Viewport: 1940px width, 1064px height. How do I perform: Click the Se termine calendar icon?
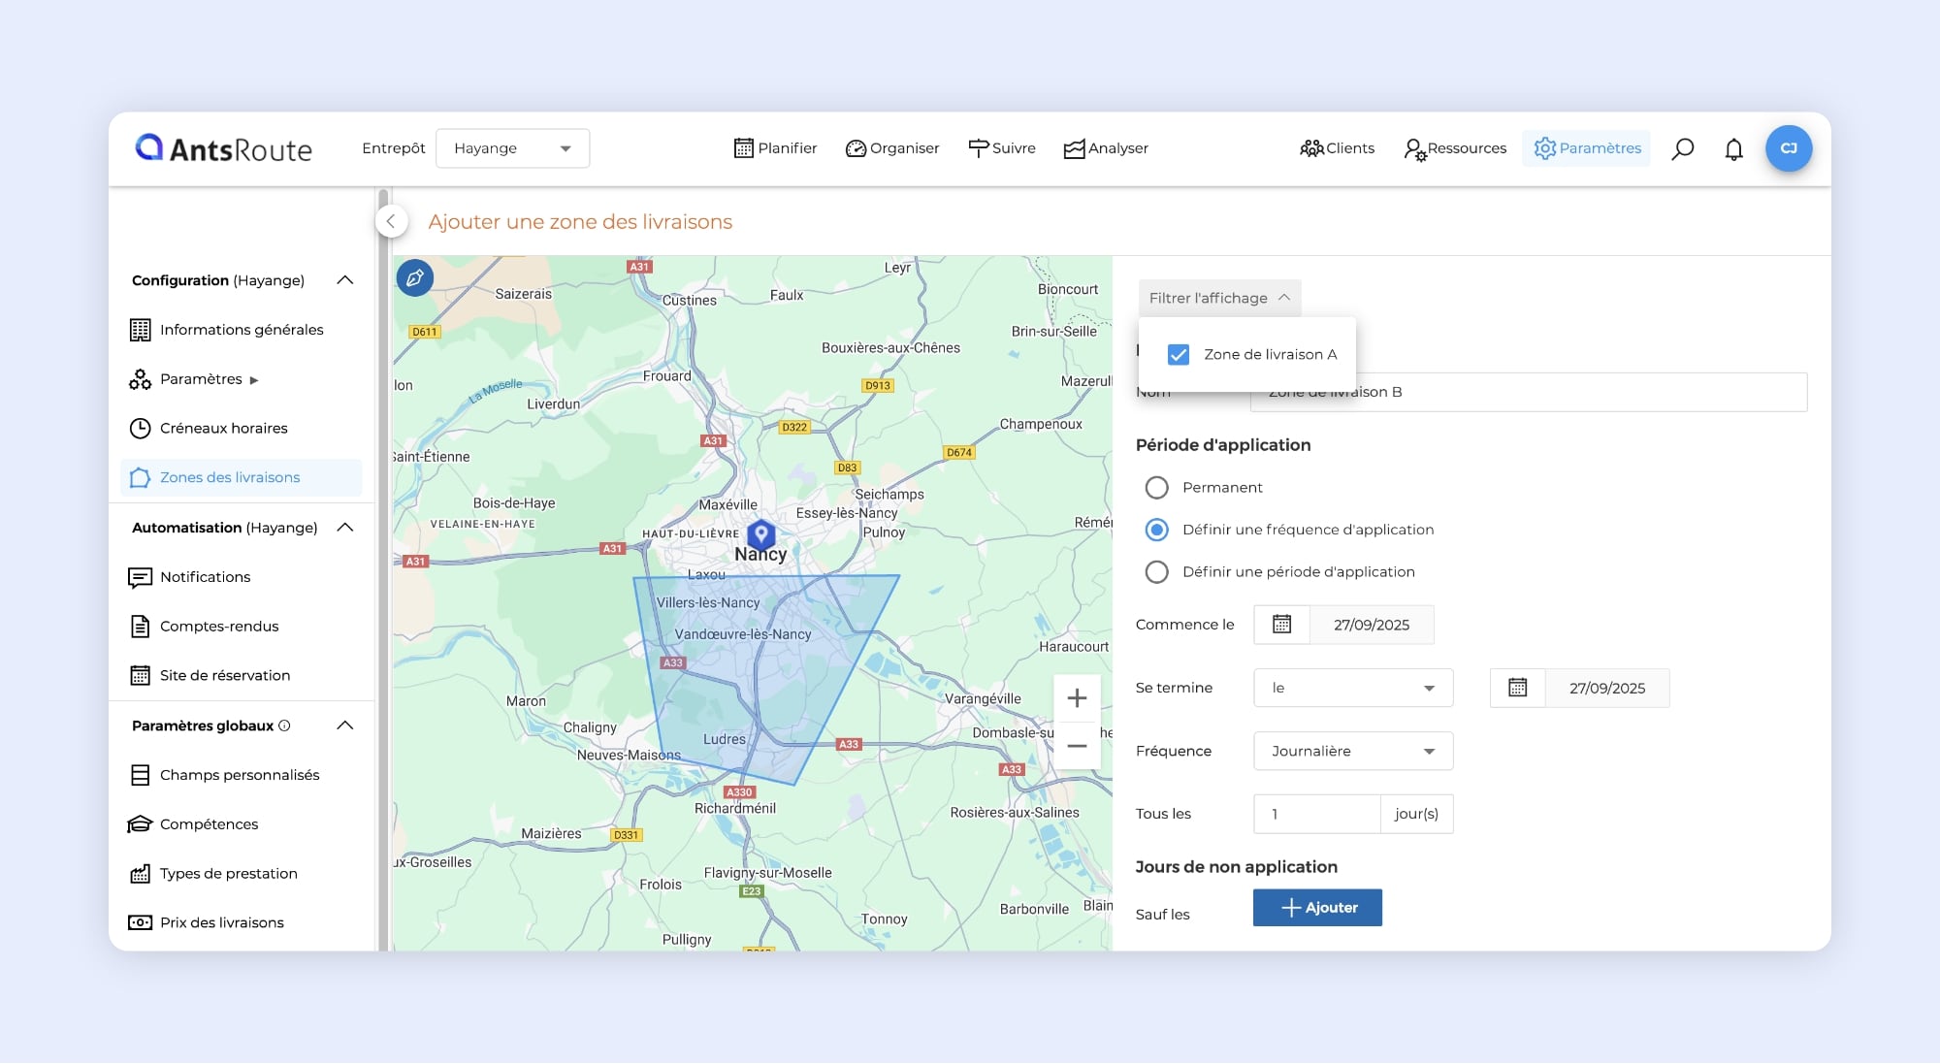tap(1517, 688)
